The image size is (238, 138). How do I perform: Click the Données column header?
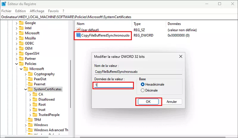tap(174, 23)
